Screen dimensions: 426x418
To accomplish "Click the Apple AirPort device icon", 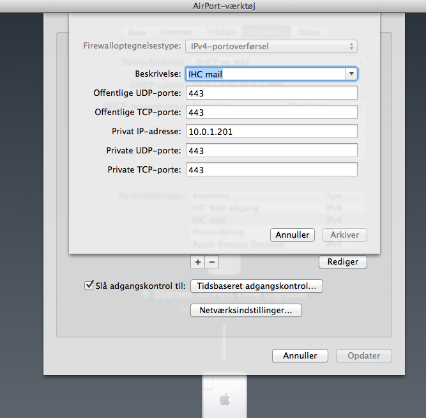I will [x=224, y=397].
